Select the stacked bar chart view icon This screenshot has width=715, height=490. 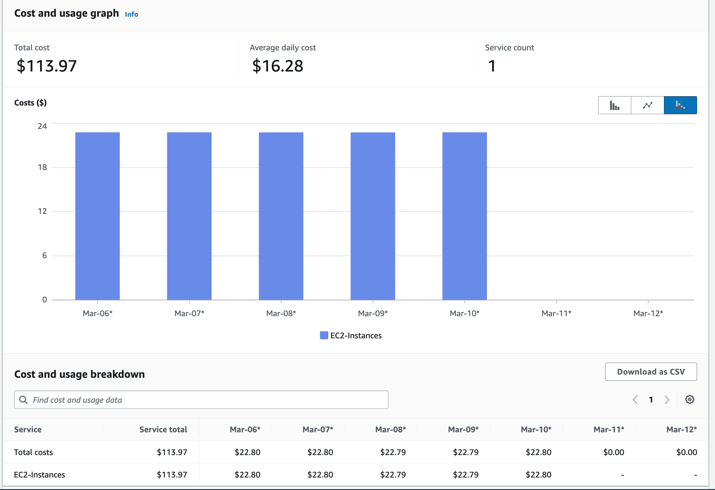point(680,105)
